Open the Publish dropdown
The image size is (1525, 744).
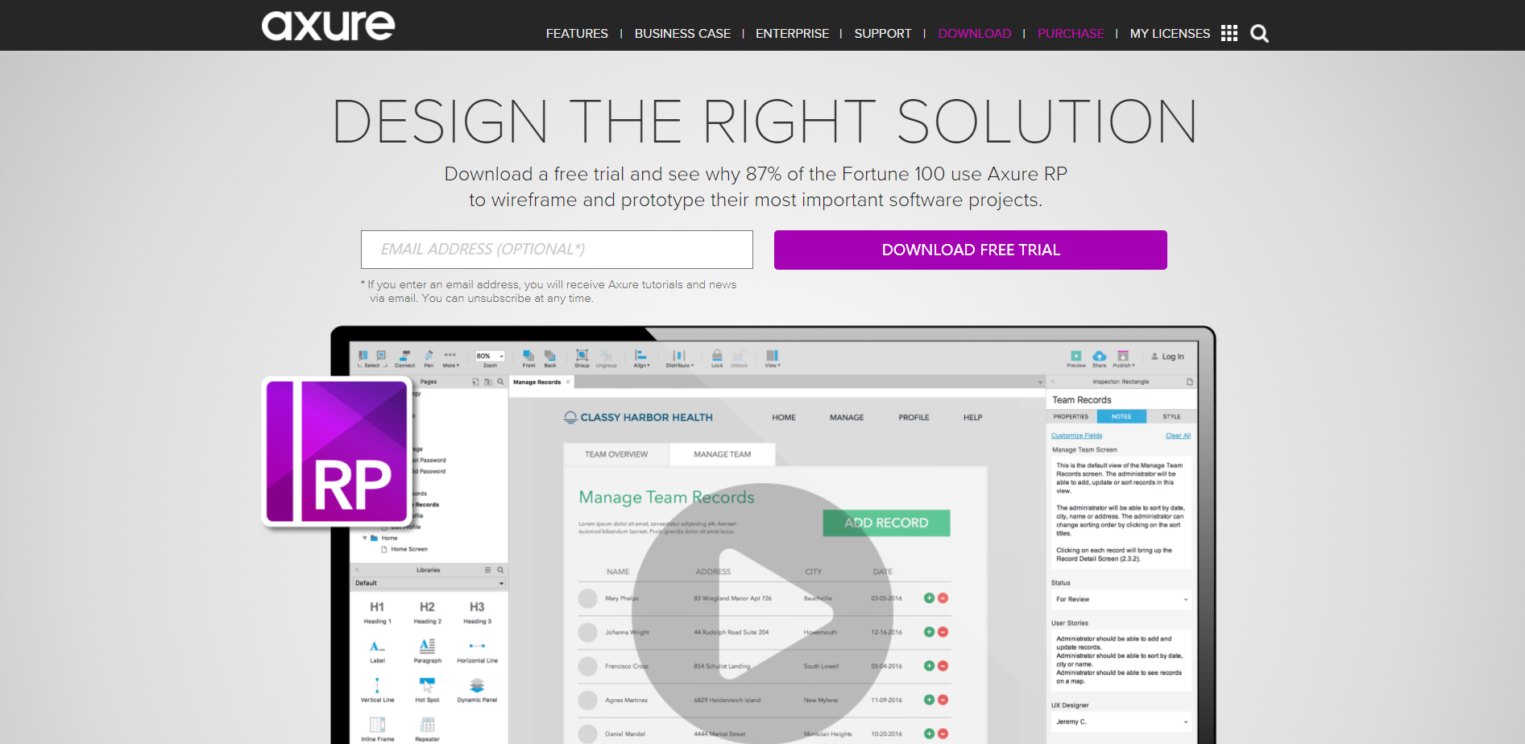(1124, 359)
